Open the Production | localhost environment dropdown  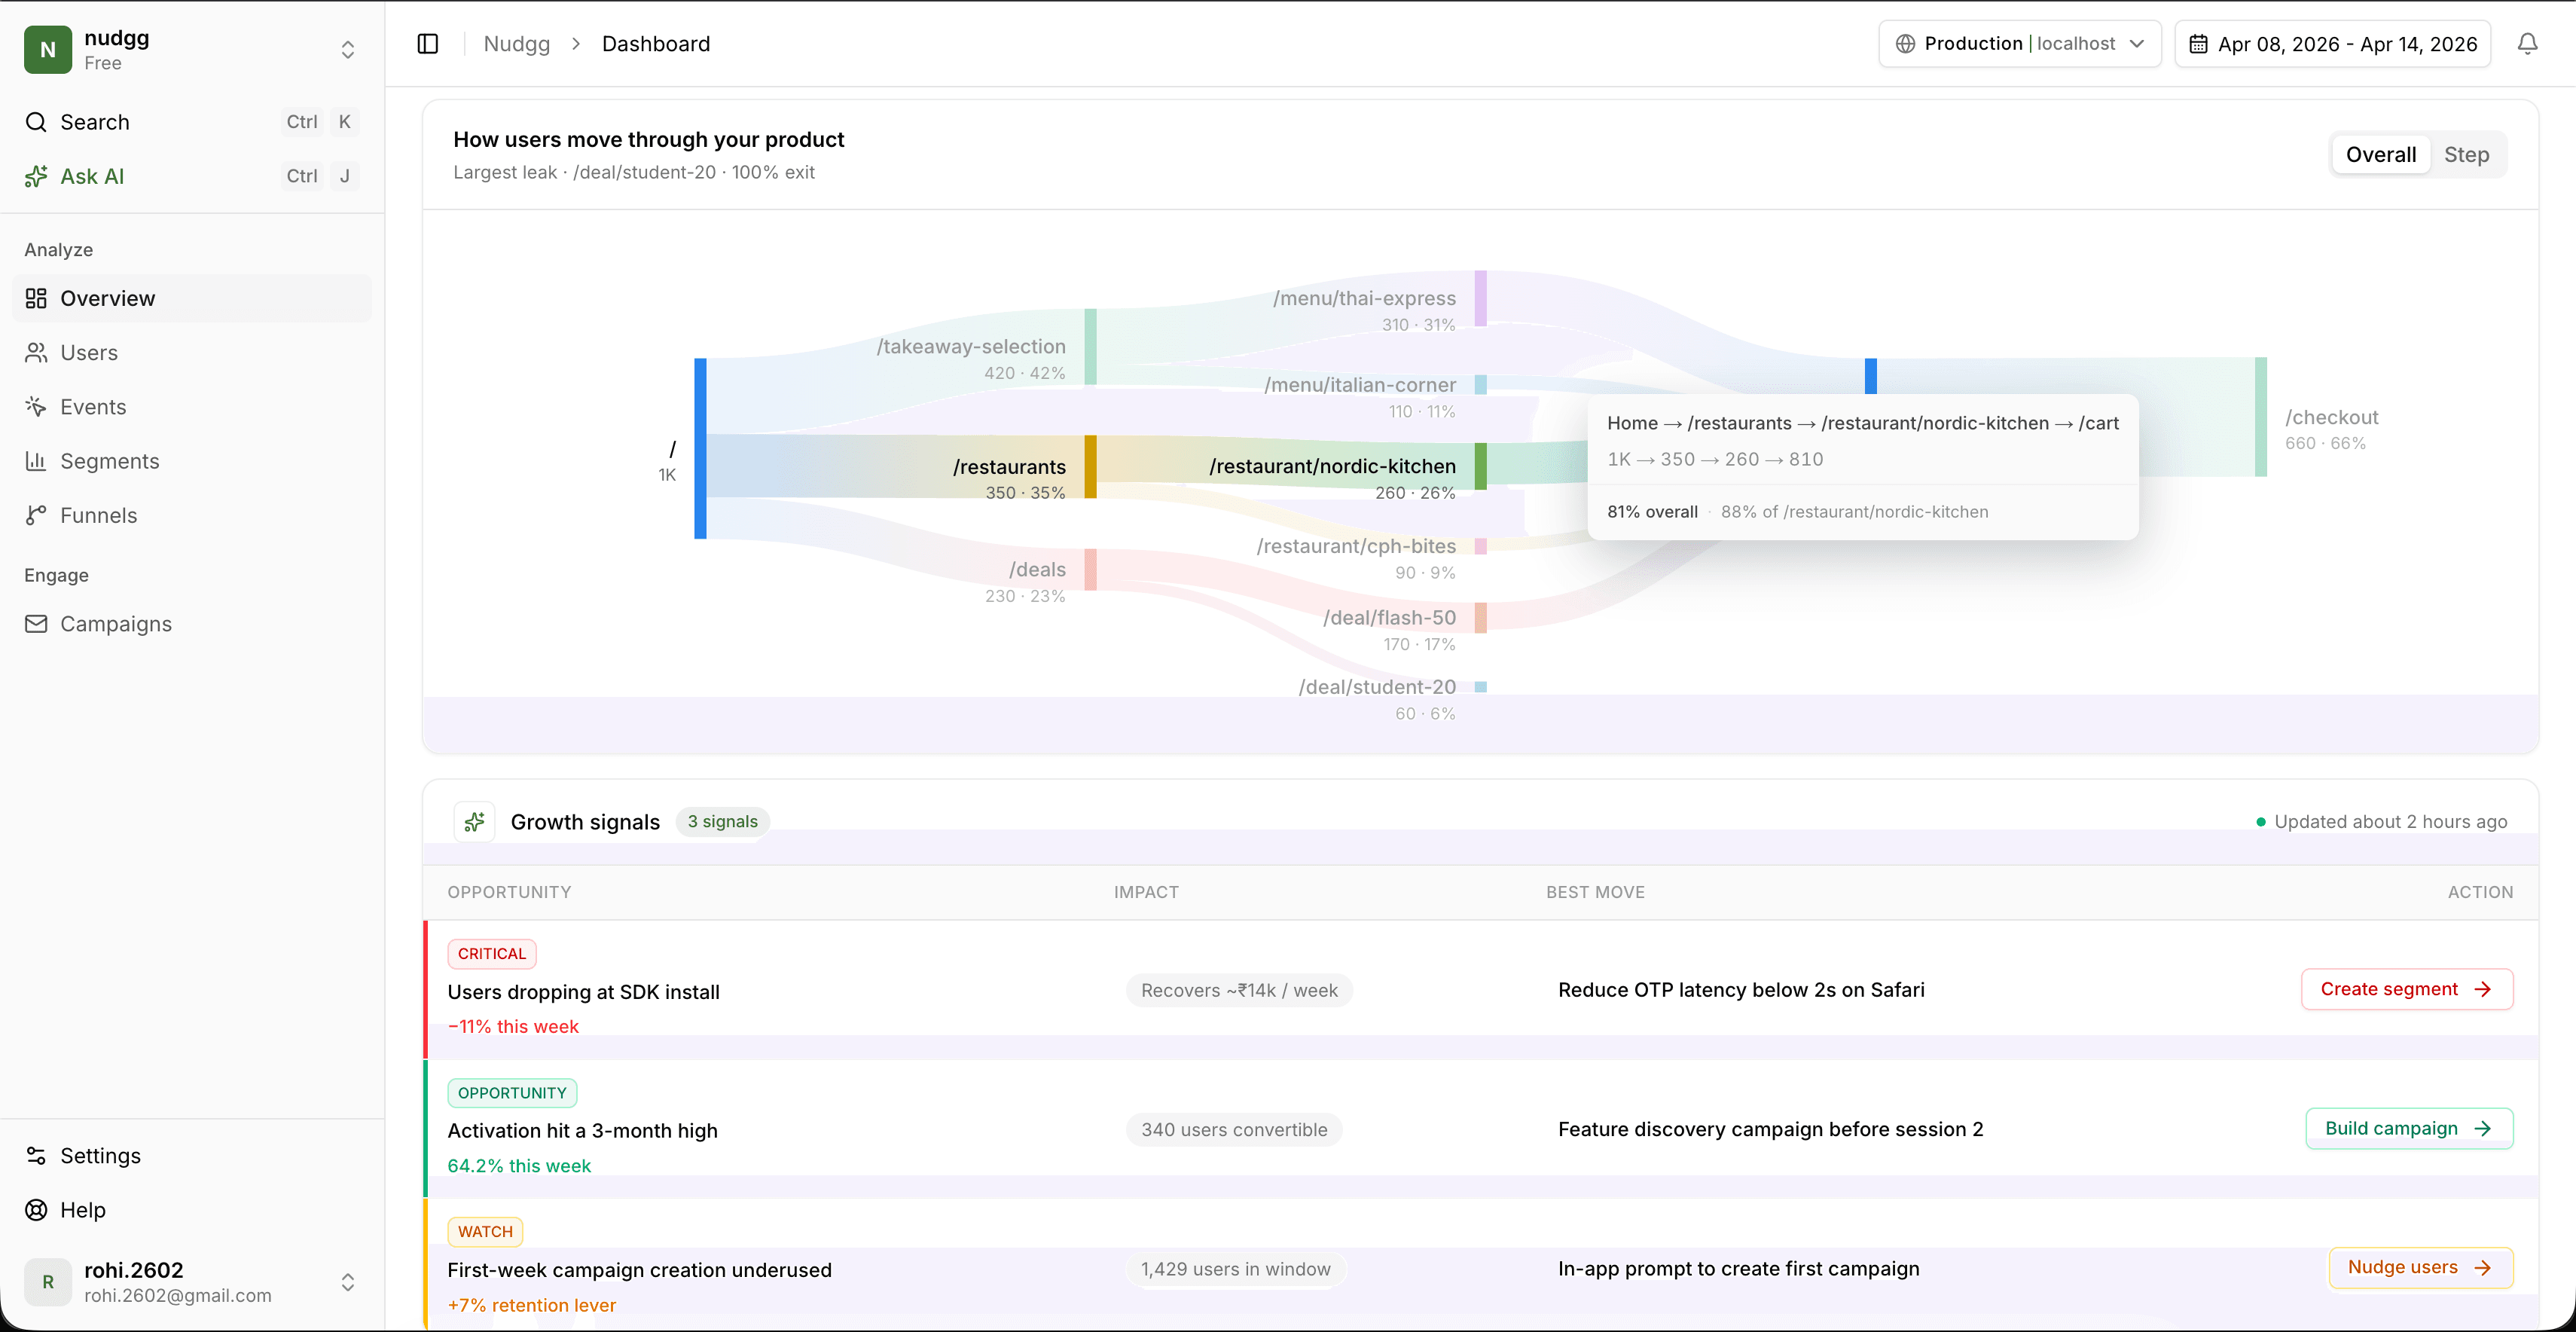click(x=2020, y=44)
